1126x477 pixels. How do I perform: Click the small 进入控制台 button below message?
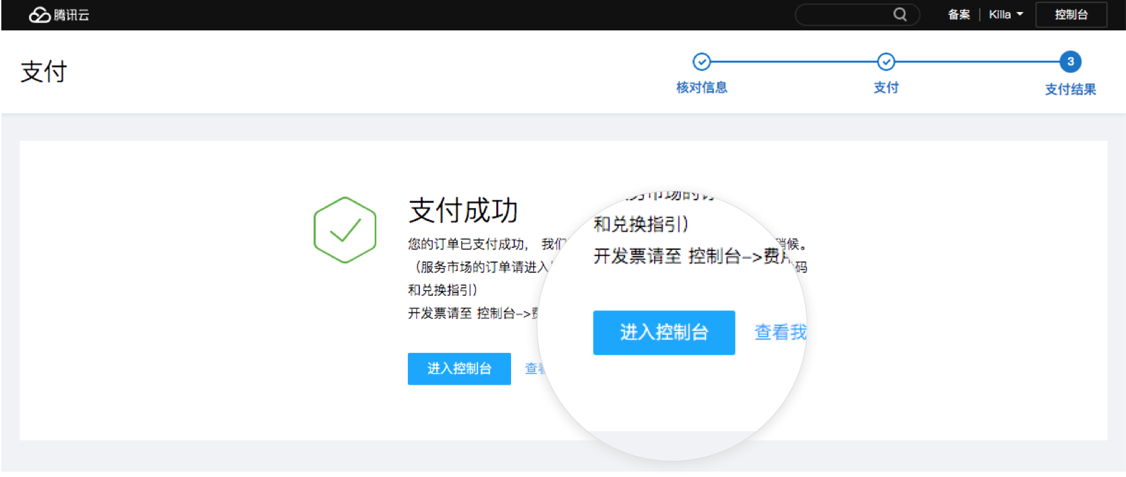point(459,369)
